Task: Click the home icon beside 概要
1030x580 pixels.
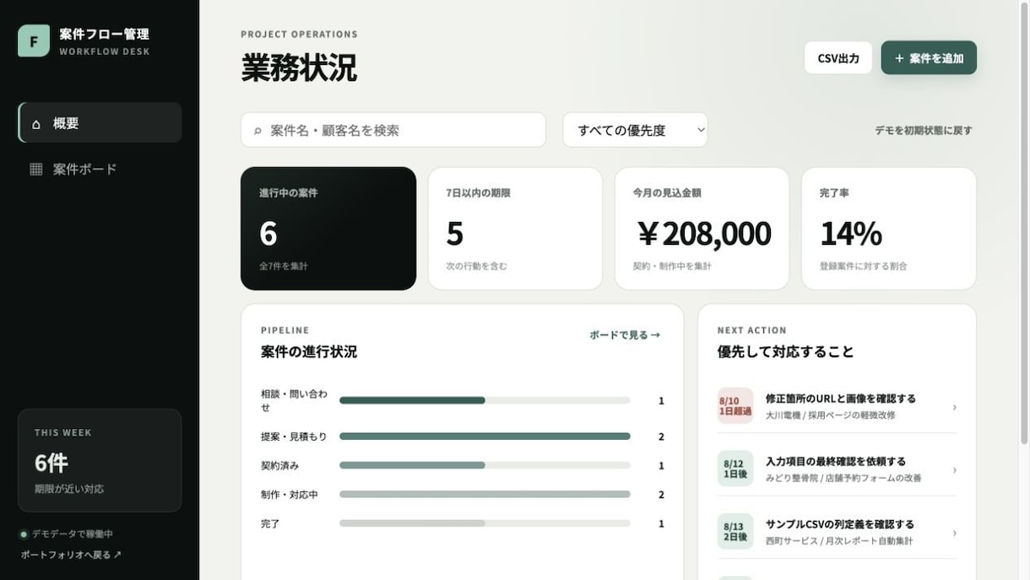Action: pos(35,123)
